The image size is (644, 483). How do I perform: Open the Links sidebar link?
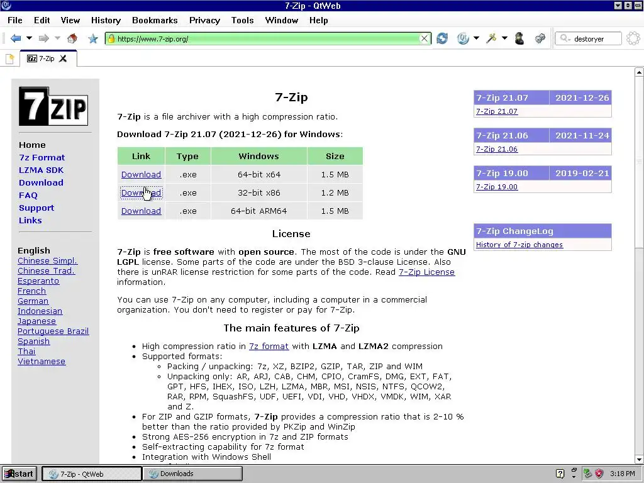pyautogui.click(x=30, y=220)
